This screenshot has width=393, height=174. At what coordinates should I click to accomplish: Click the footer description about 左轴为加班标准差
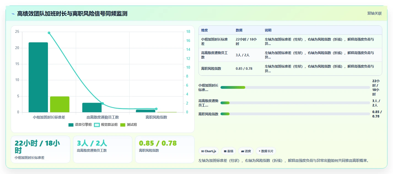pos(284,160)
